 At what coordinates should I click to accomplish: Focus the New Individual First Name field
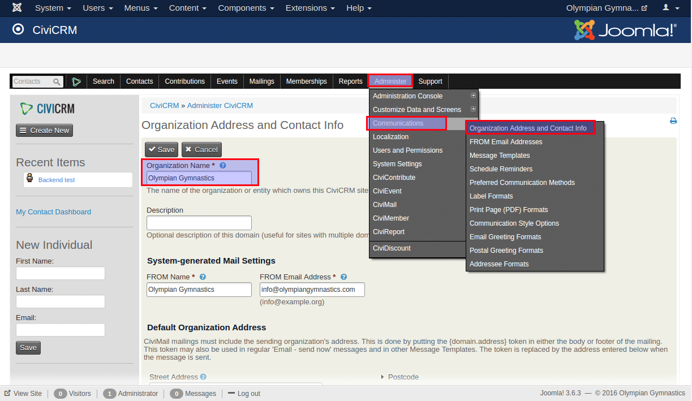point(61,273)
